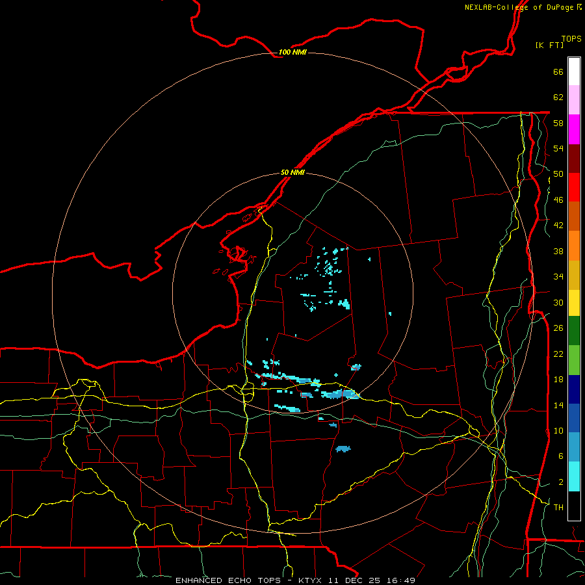Click the TH threshold legend label

(x=558, y=508)
